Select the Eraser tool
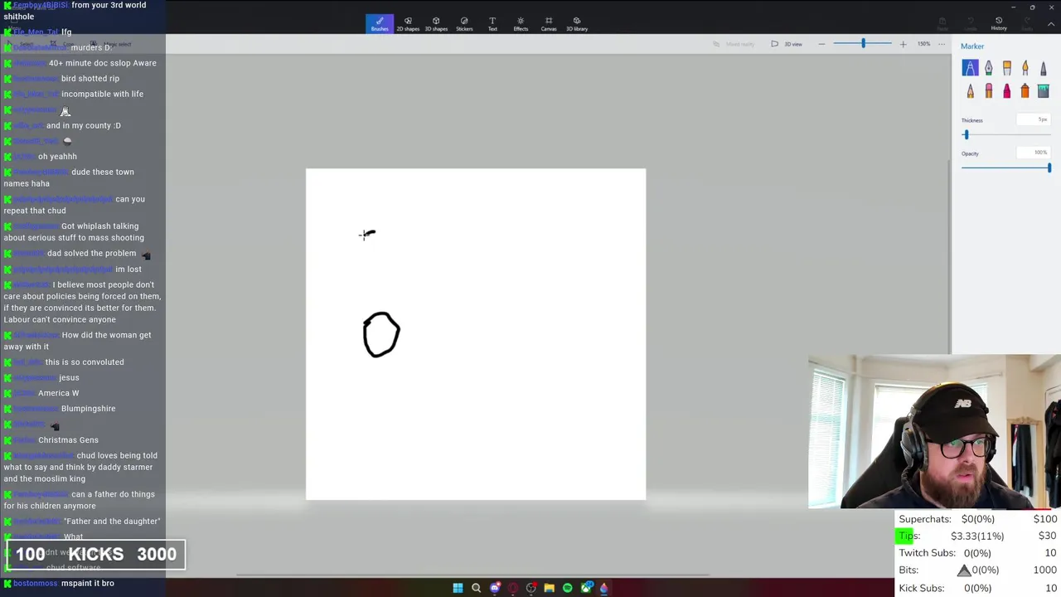 coord(988,91)
